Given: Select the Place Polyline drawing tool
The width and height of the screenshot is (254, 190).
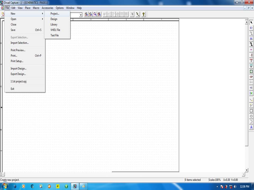Looking at the screenshot, I should tap(251, 105).
